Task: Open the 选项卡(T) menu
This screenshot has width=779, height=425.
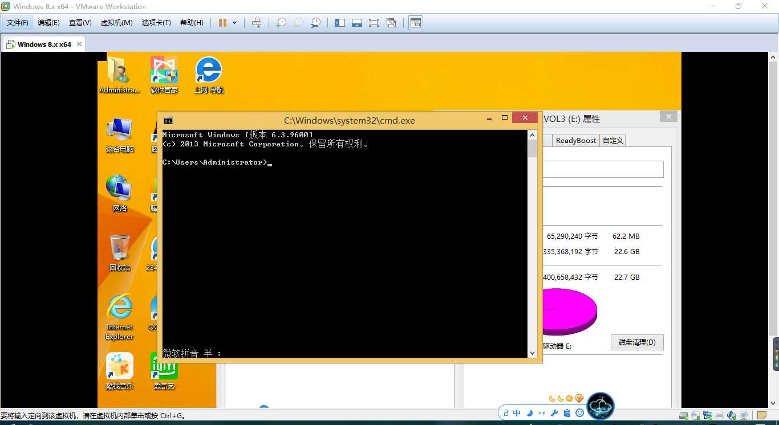Action: (156, 23)
